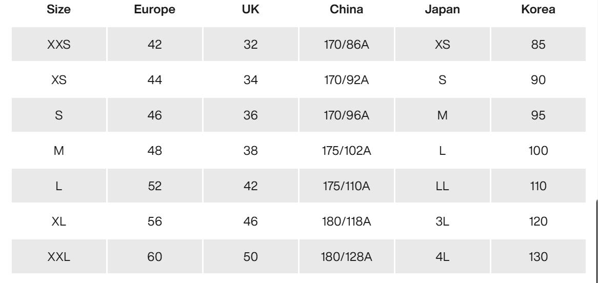
Task: Select the XXL size row label
Action: (x=58, y=257)
